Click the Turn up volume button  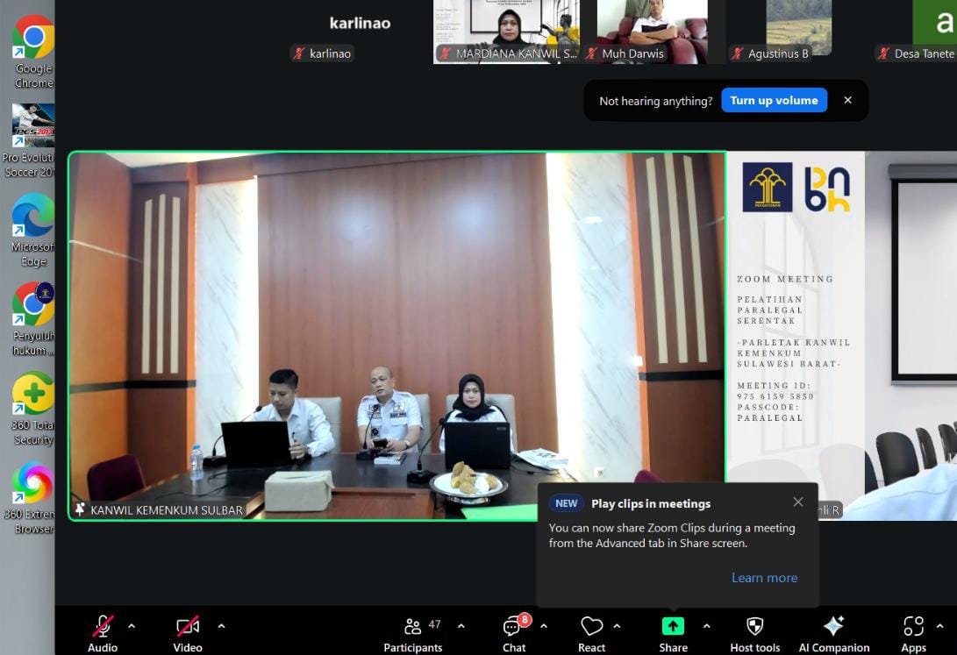point(774,101)
